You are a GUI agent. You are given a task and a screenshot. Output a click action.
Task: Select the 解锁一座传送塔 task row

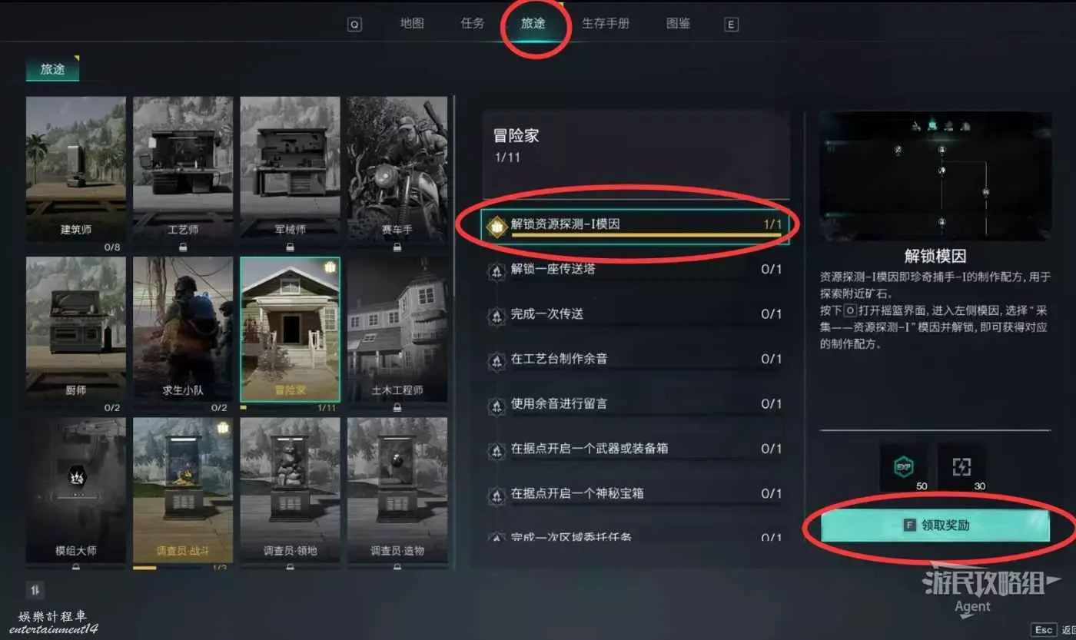click(x=635, y=270)
